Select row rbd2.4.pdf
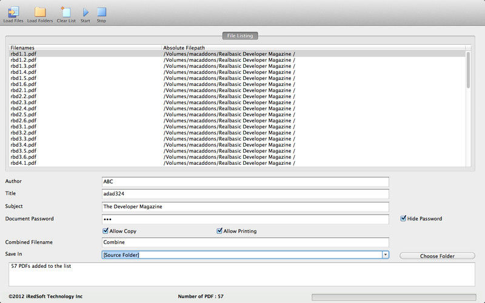Viewport: 485px width, 303px height. click(x=237, y=108)
